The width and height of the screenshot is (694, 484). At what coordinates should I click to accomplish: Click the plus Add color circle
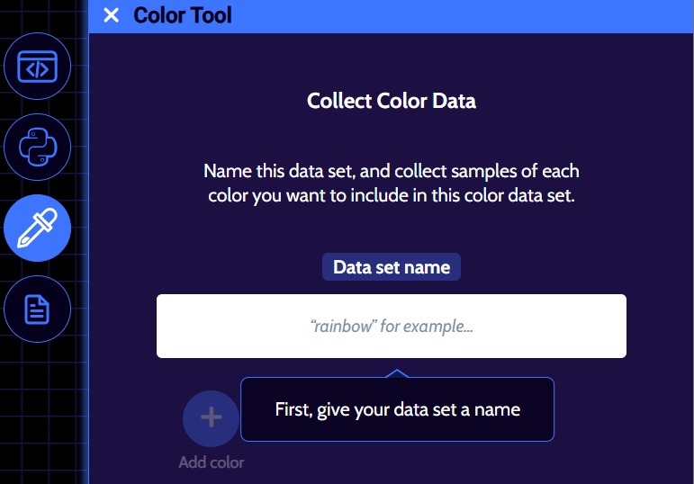pos(211,417)
